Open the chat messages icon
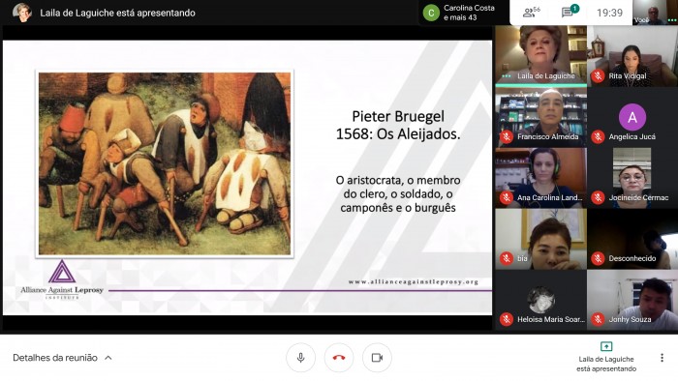Viewport: 678px width, 381px height. click(x=570, y=12)
